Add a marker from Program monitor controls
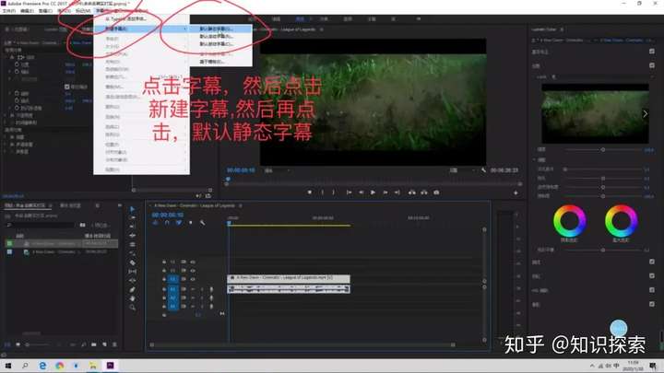Screen dimensions: 664x373 (x=310, y=192)
